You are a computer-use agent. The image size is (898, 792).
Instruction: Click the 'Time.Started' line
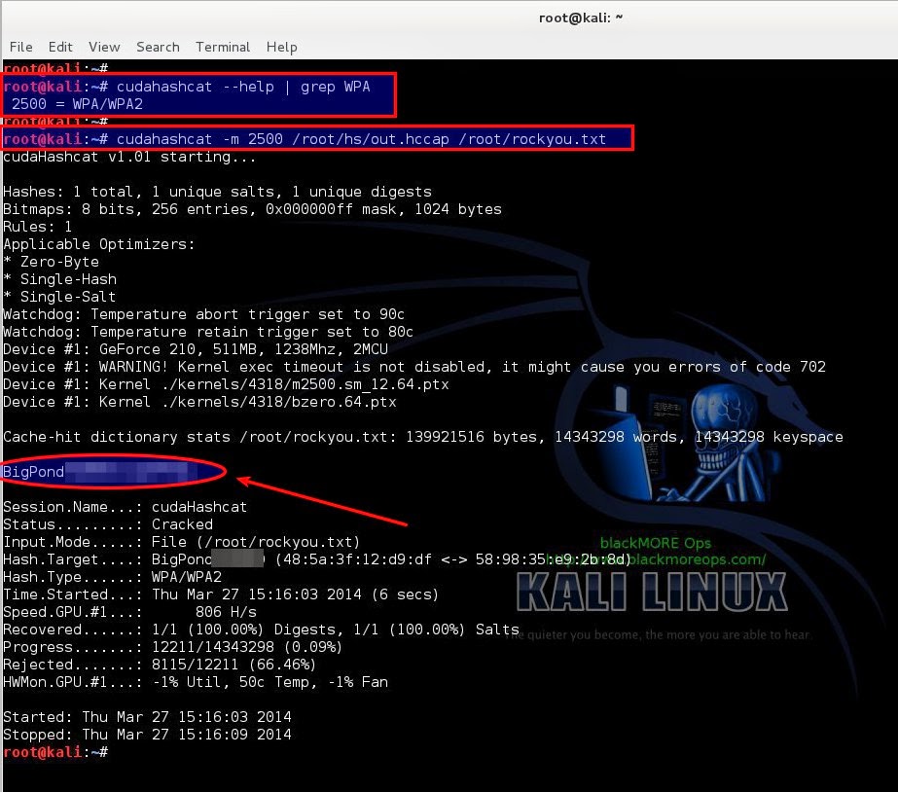tap(221, 594)
